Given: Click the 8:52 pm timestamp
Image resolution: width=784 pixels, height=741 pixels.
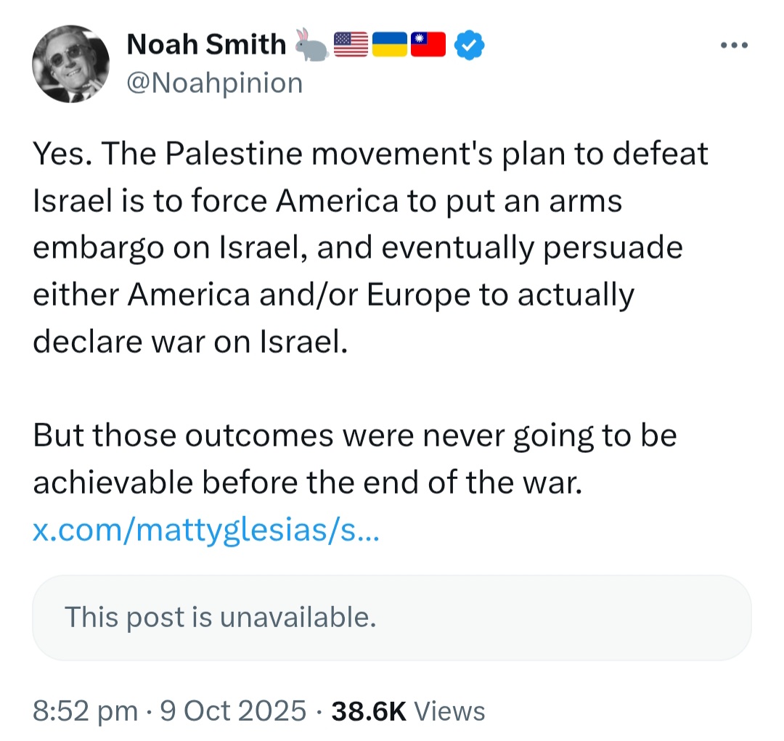Looking at the screenshot, I should click(x=85, y=711).
